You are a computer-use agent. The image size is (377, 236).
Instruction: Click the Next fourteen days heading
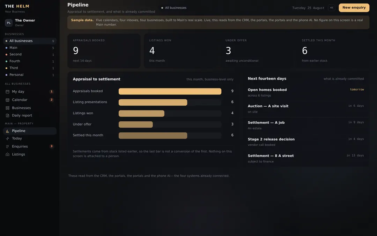tap(267, 79)
